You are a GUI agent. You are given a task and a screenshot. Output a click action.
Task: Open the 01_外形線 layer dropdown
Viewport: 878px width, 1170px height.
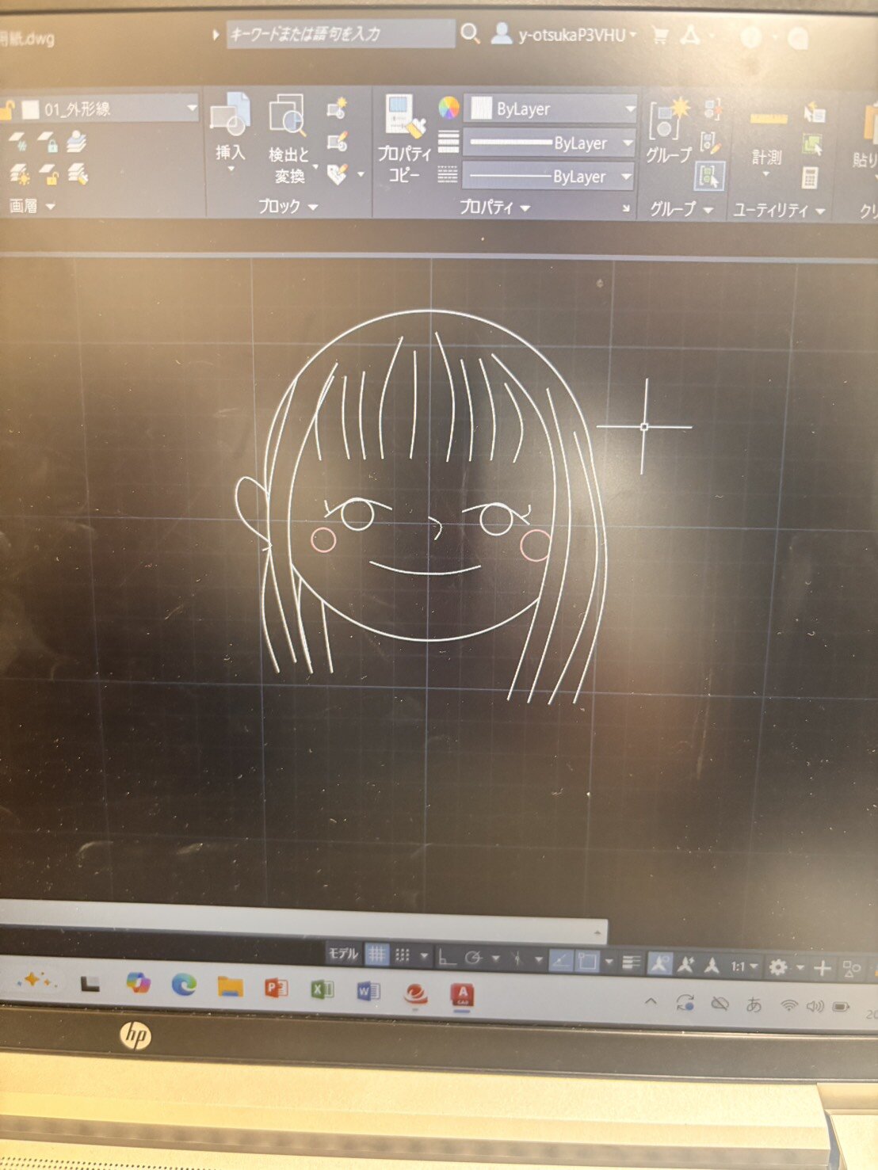pos(191,108)
